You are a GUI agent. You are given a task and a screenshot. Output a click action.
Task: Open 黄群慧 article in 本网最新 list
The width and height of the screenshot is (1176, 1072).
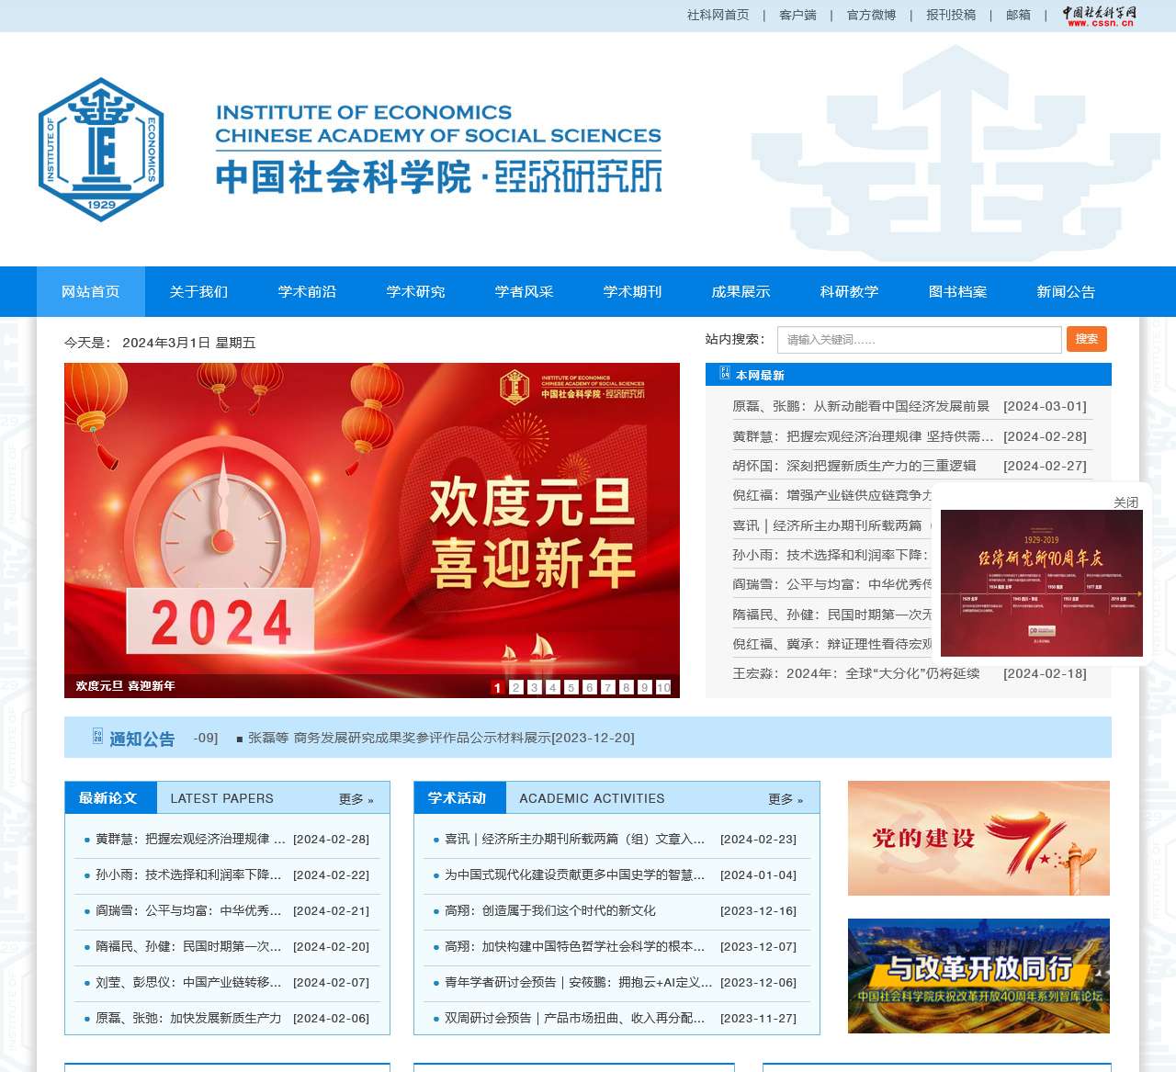863,437
